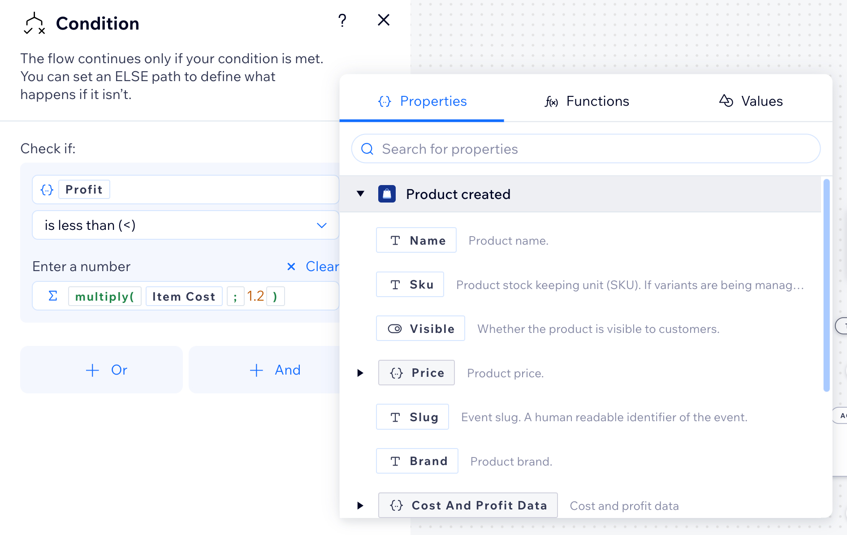The image size is (847, 535).
Task: Click the closing parenthesis token
Action: coord(275,296)
